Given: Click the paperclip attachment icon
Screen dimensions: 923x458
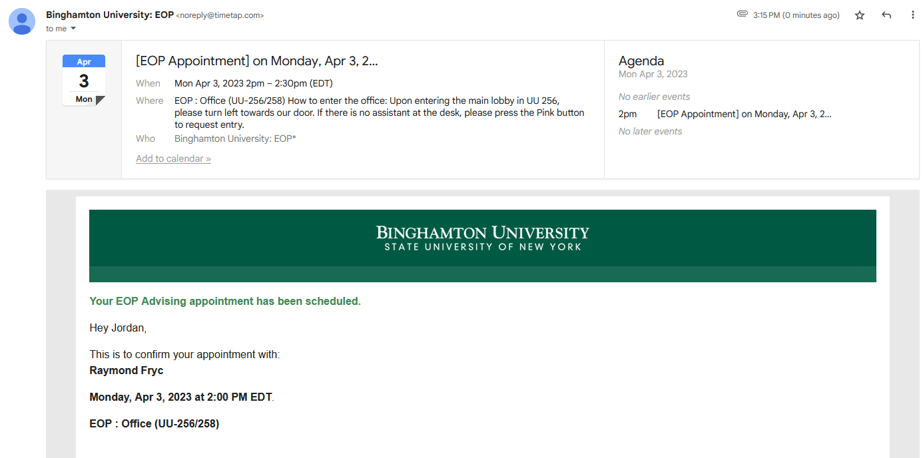Looking at the screenshot, I should pos(743,15).
